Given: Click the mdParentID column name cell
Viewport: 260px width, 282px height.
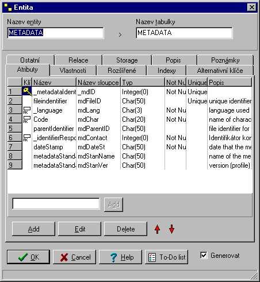Looking at the screenshot, I should (98, 129).
